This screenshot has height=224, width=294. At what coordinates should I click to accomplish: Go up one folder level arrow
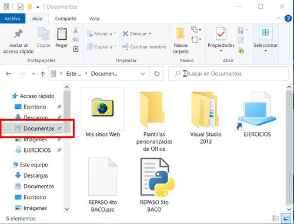42,74
